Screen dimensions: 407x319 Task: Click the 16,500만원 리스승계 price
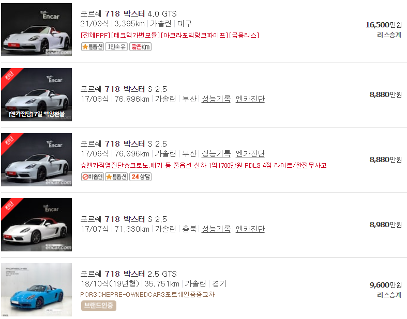click(384, 29)
